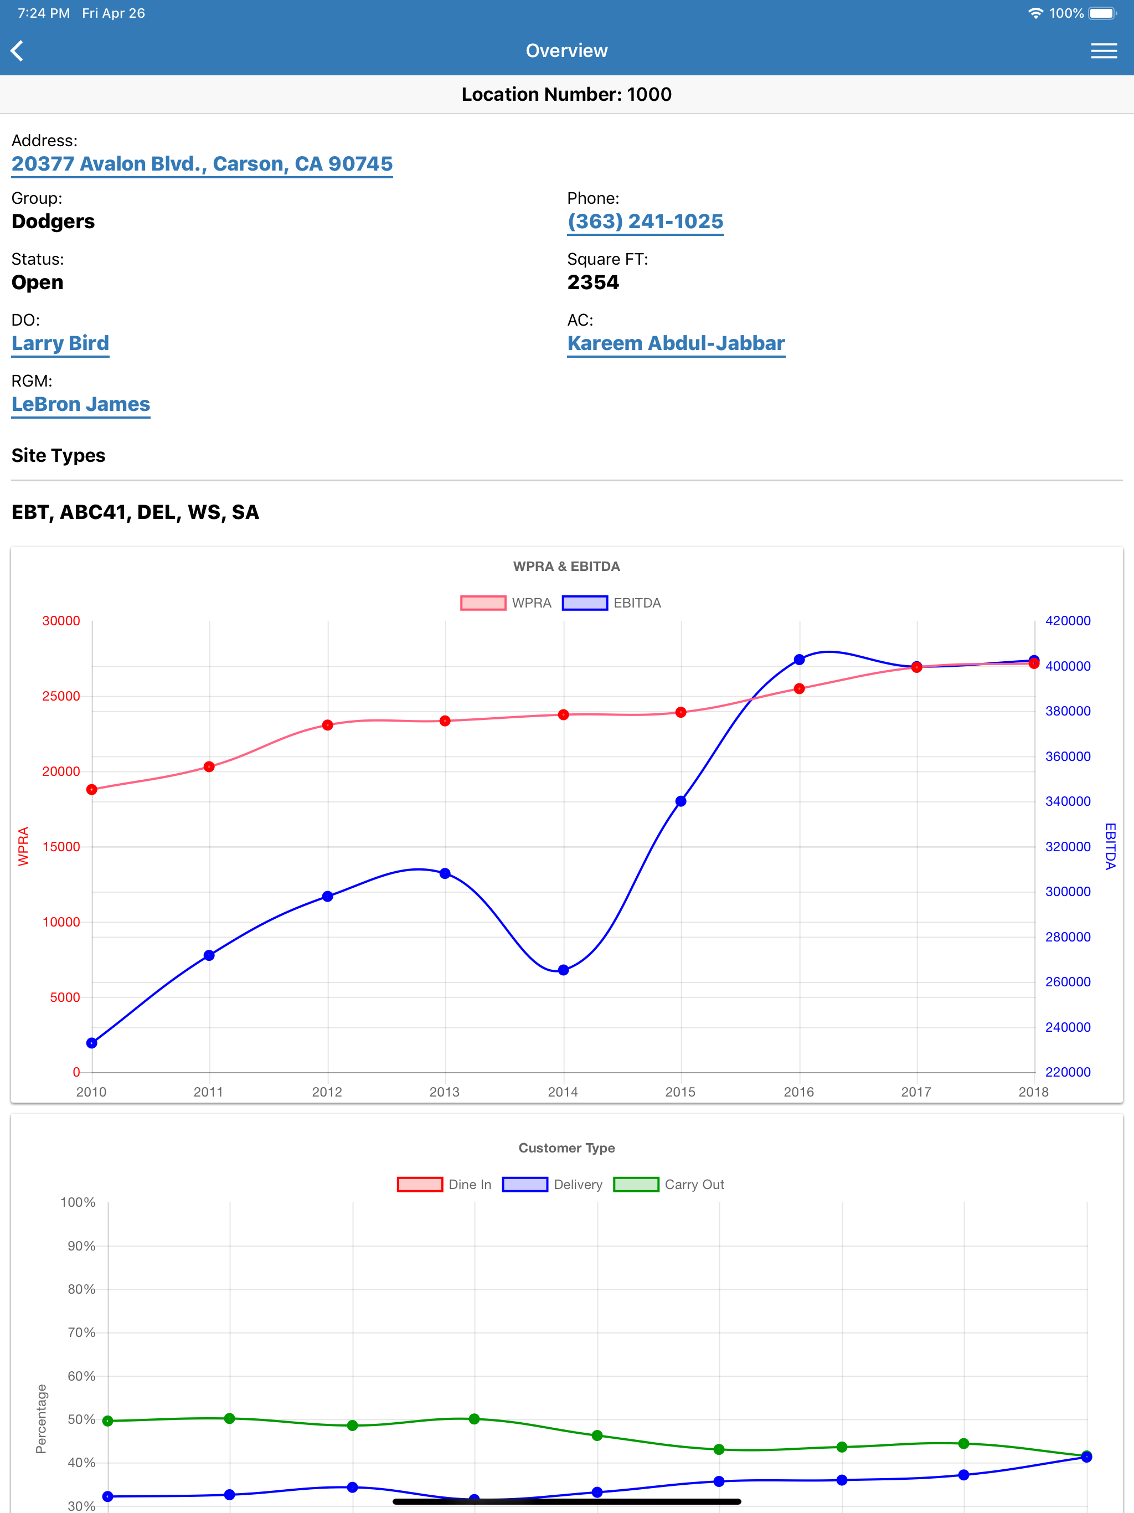Image resolution: width=1134 pixels, height=1513 pixels.
Task: Select the 2012 EBITDA data point
Action: 328,897
